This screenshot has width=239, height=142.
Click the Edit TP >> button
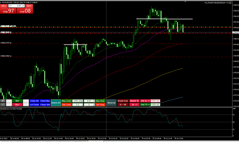(x=145, y=105)
